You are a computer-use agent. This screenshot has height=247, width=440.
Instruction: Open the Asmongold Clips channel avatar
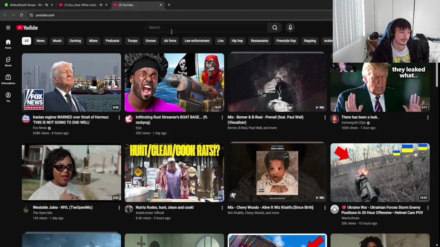[334, 119]
